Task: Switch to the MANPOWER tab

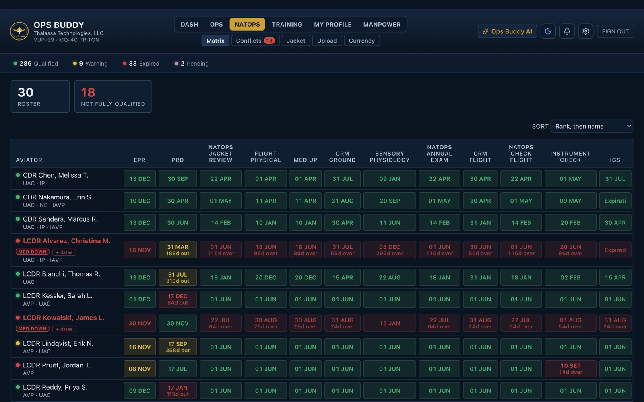Action: tap(382, 24)
